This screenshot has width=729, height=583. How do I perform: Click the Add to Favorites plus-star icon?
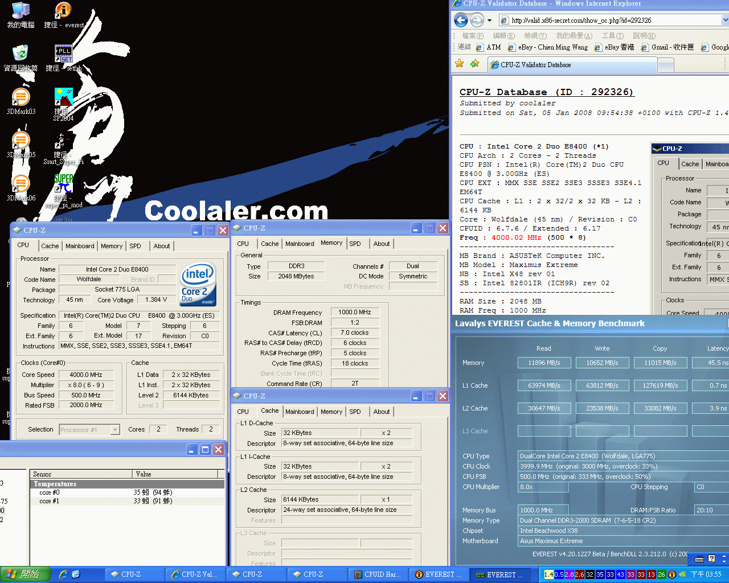[474, 64]
